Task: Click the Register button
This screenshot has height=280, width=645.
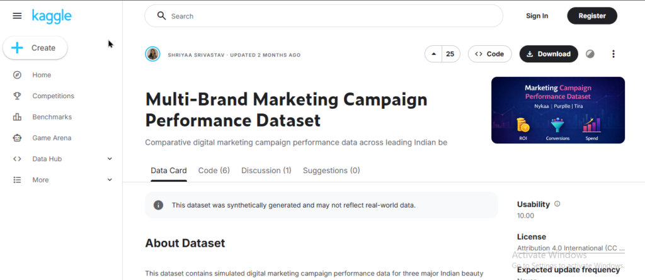Action: (591, 16)
